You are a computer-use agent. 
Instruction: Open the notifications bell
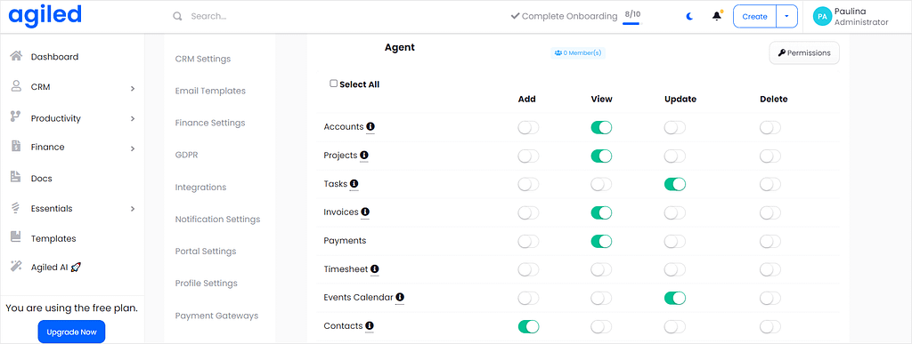pos(717,16)
